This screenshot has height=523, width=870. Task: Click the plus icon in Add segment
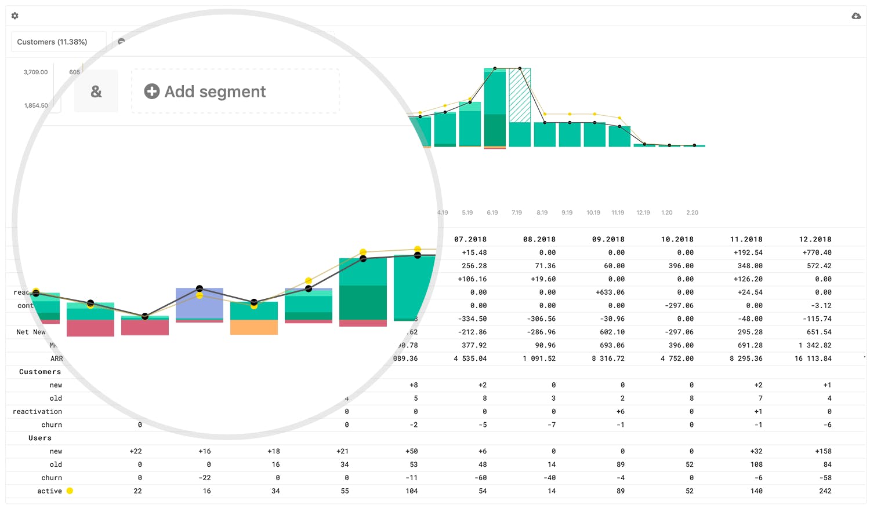(x=152, y=92)
